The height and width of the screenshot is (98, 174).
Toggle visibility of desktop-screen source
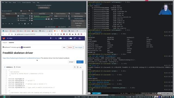[x=30, y=18]
